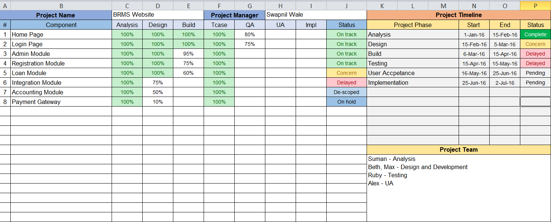The height and width of the screenshot is (222, 551).
Task: Click the On hold status for Payment Gateway
Action: (346, 102)
